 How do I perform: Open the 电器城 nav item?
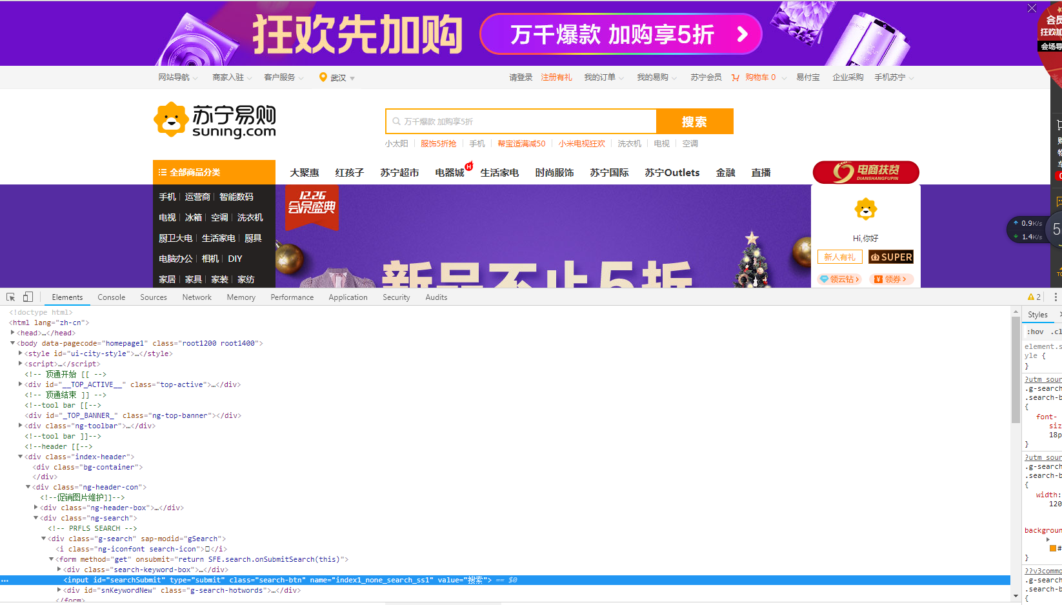tap(450, 173)
